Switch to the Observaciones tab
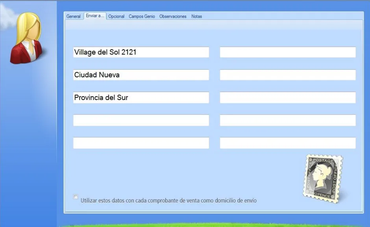Screen dimensions: 370x227 [173, 16]
